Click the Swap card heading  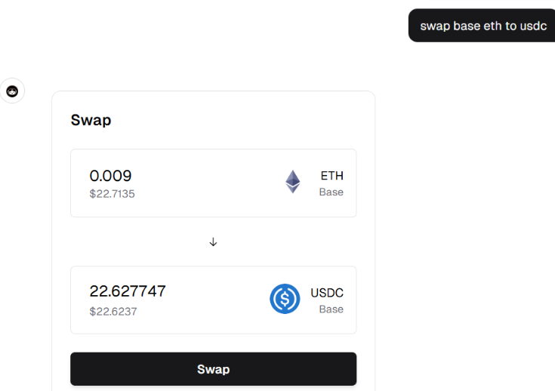91,120
